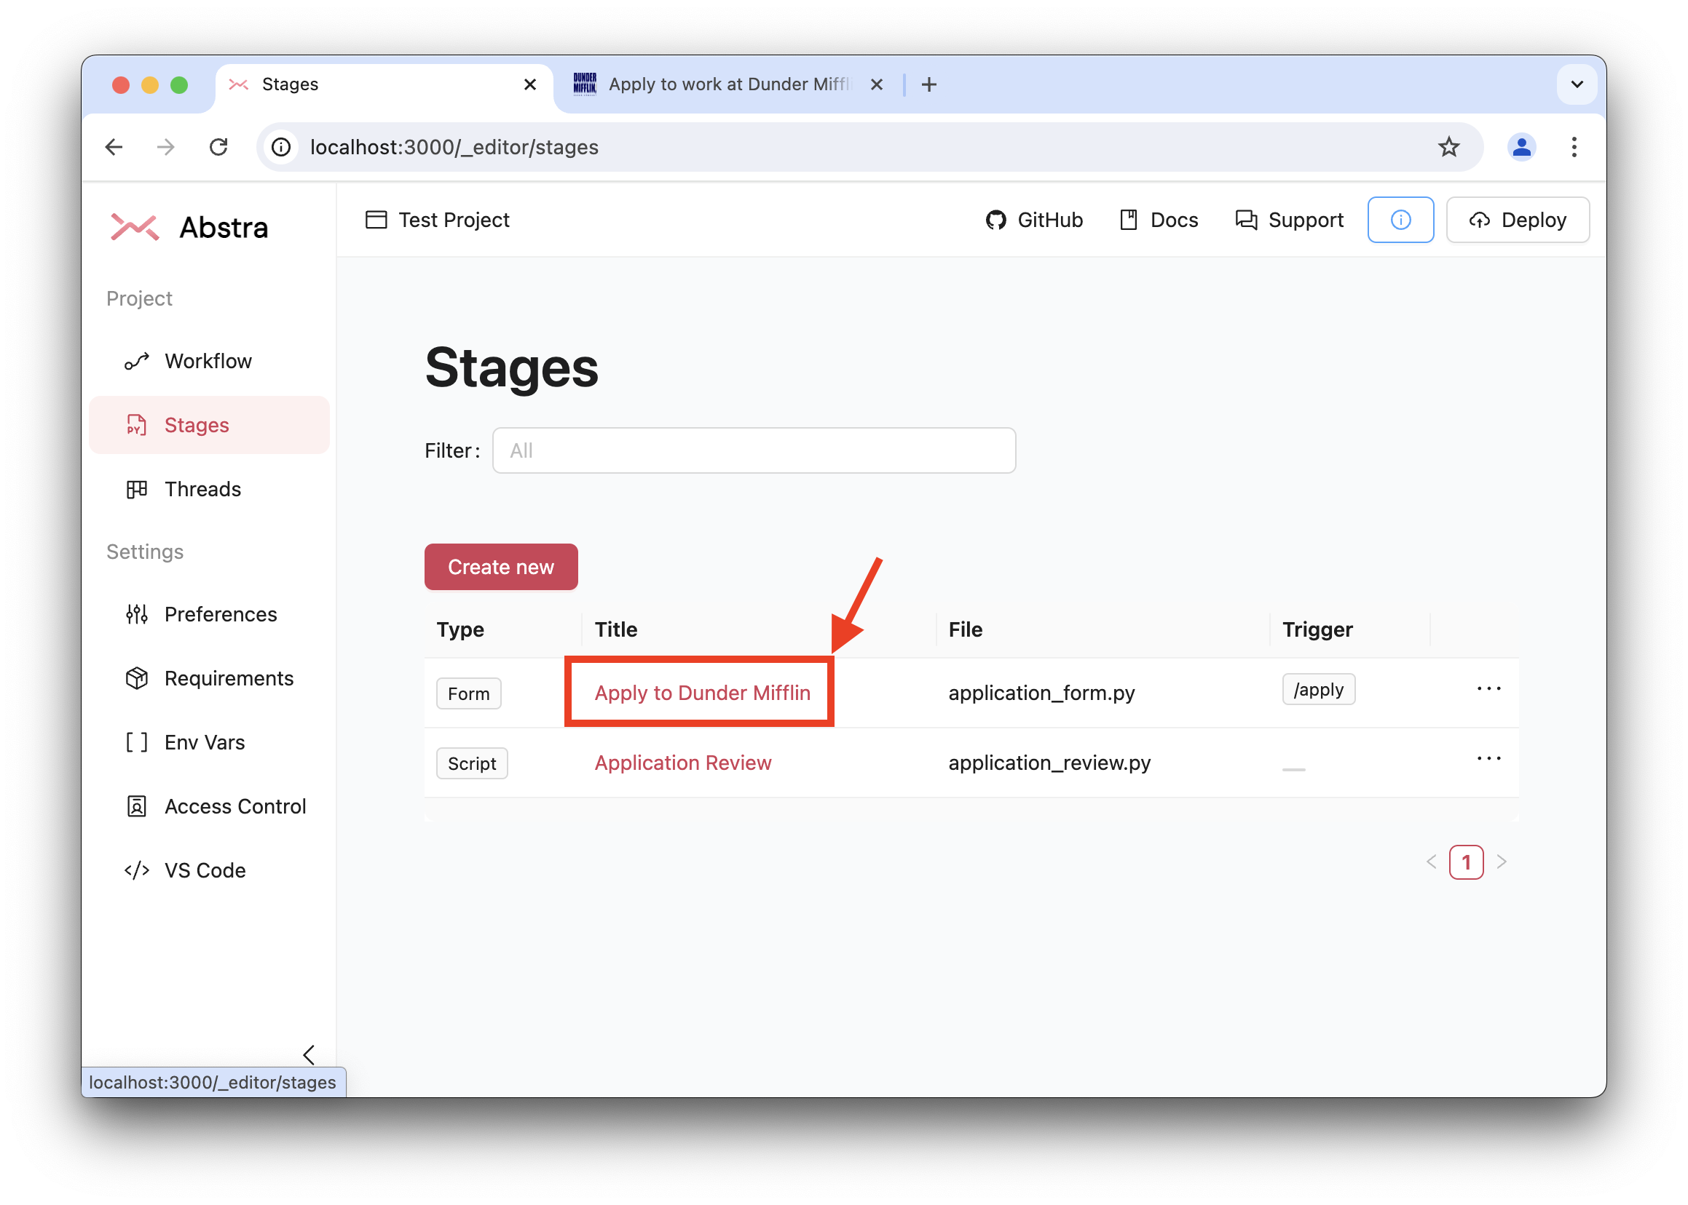The width and height of the screenshot is (1688, 1205).
Task: Open VS Code settings entry
Action: pos(209,870)
